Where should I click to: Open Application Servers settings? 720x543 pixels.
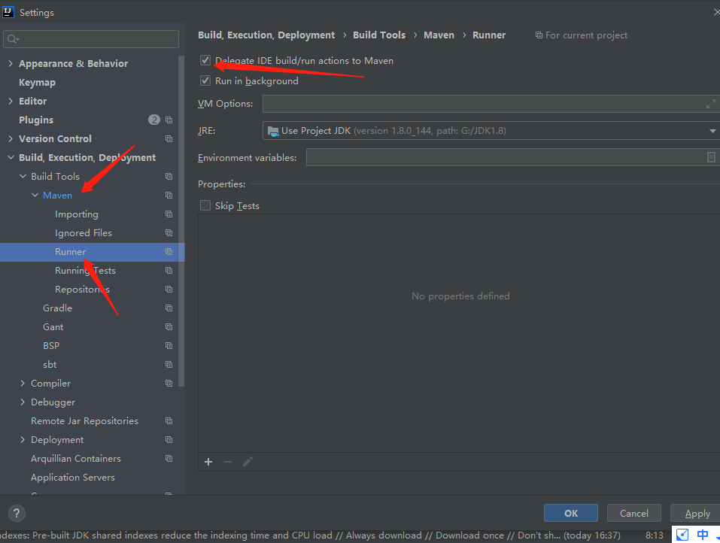click(x=73, y=478)
